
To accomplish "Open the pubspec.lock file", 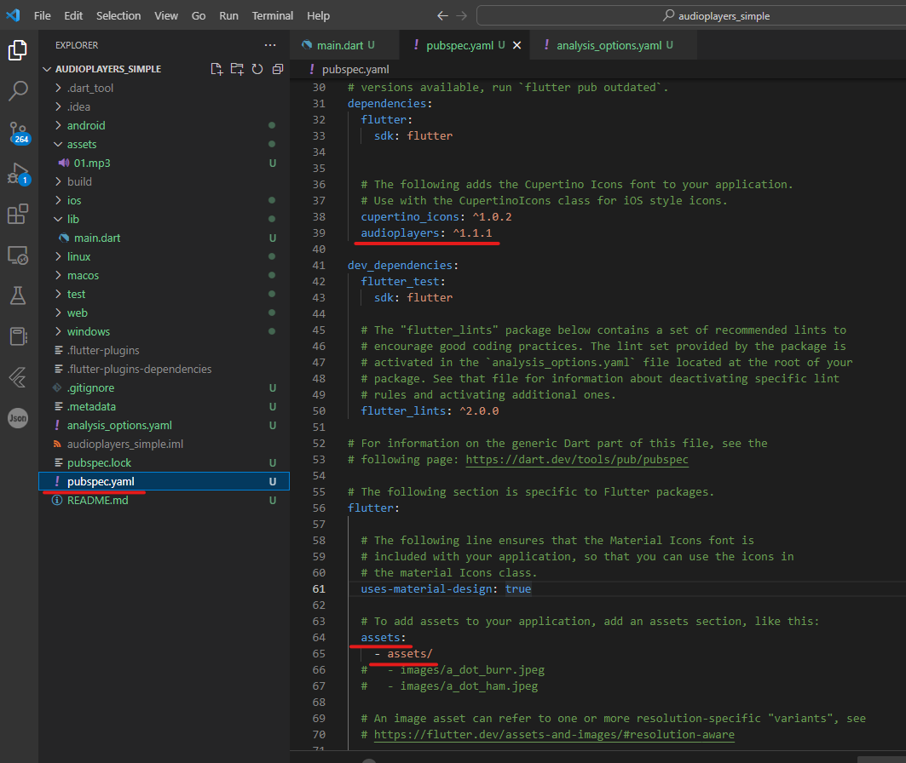I will pyautogui.click(x=164, y=463).
